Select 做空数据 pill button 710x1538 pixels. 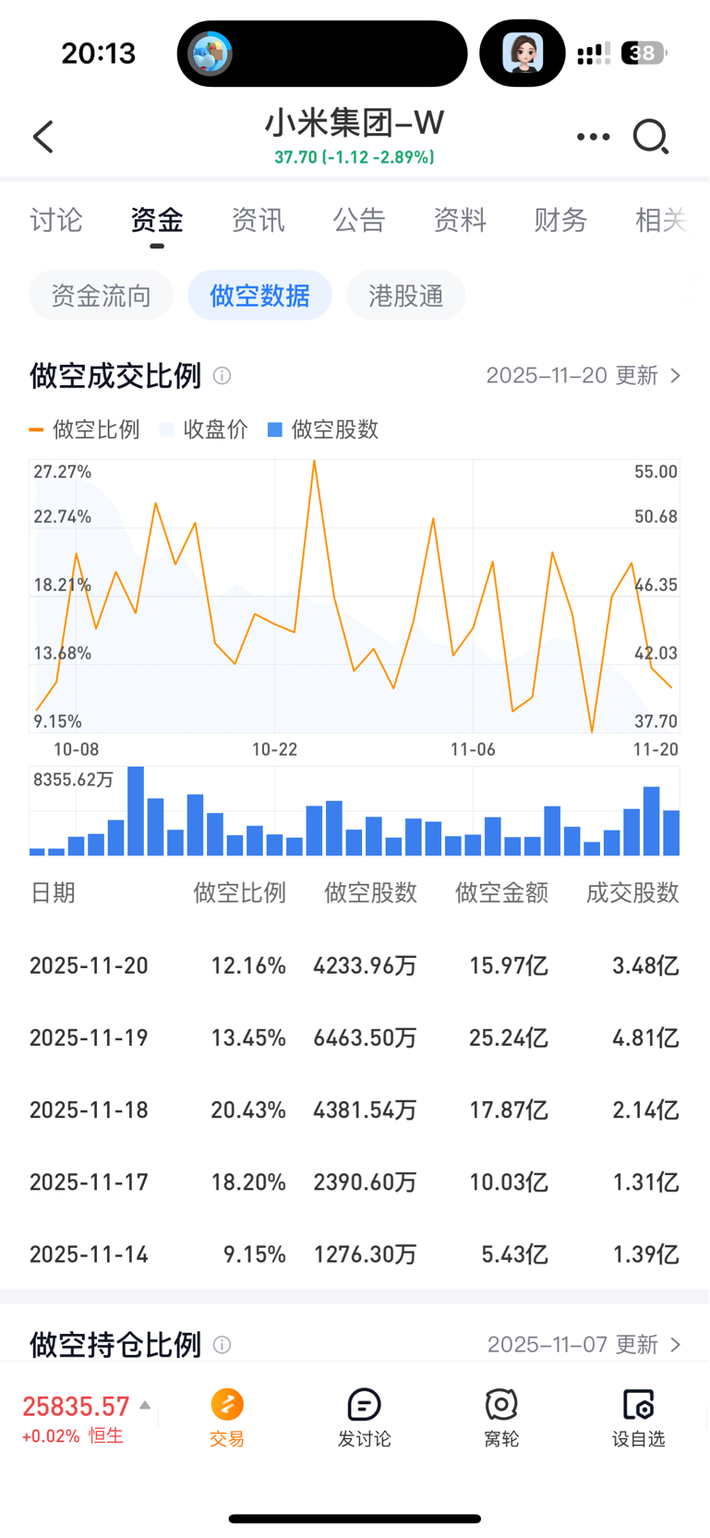click(x=259, y=296)
